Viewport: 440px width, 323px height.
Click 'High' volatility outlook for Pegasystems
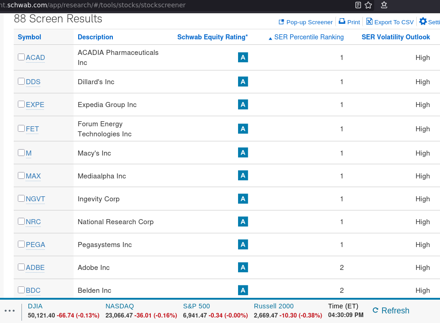pyautogui.click(x=423, y=245)
